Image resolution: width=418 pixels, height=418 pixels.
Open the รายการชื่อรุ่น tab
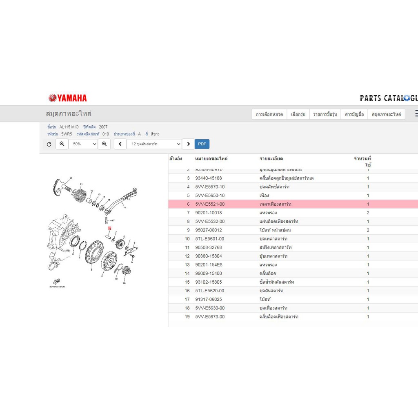click(325, 114)
